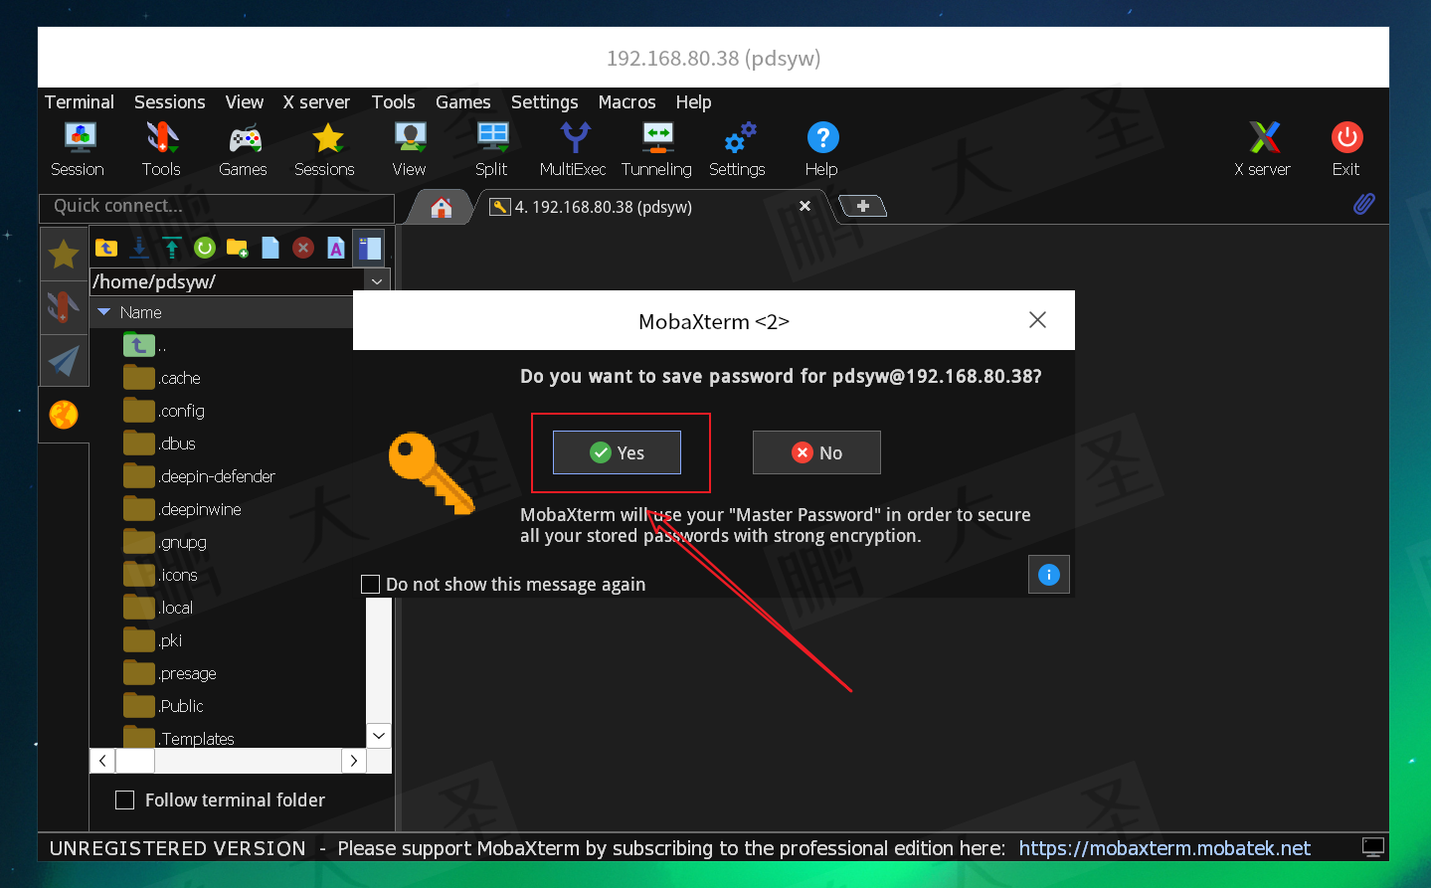Image resolution: width=1431 pixels, height=888 pixels.
Task: Open the Macros menu
Action: (627, 102)
